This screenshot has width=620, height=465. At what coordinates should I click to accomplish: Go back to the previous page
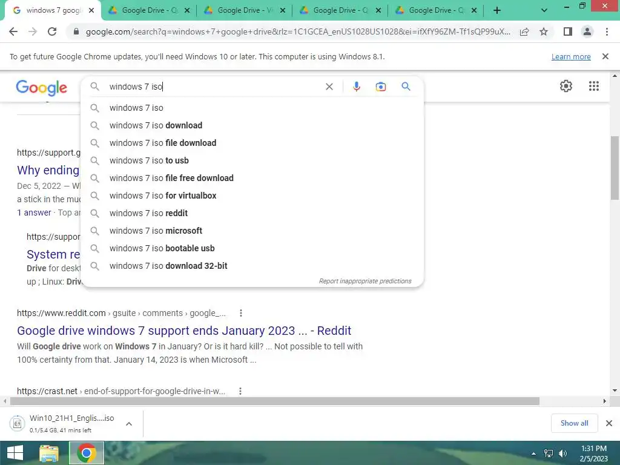coord(13,31)
